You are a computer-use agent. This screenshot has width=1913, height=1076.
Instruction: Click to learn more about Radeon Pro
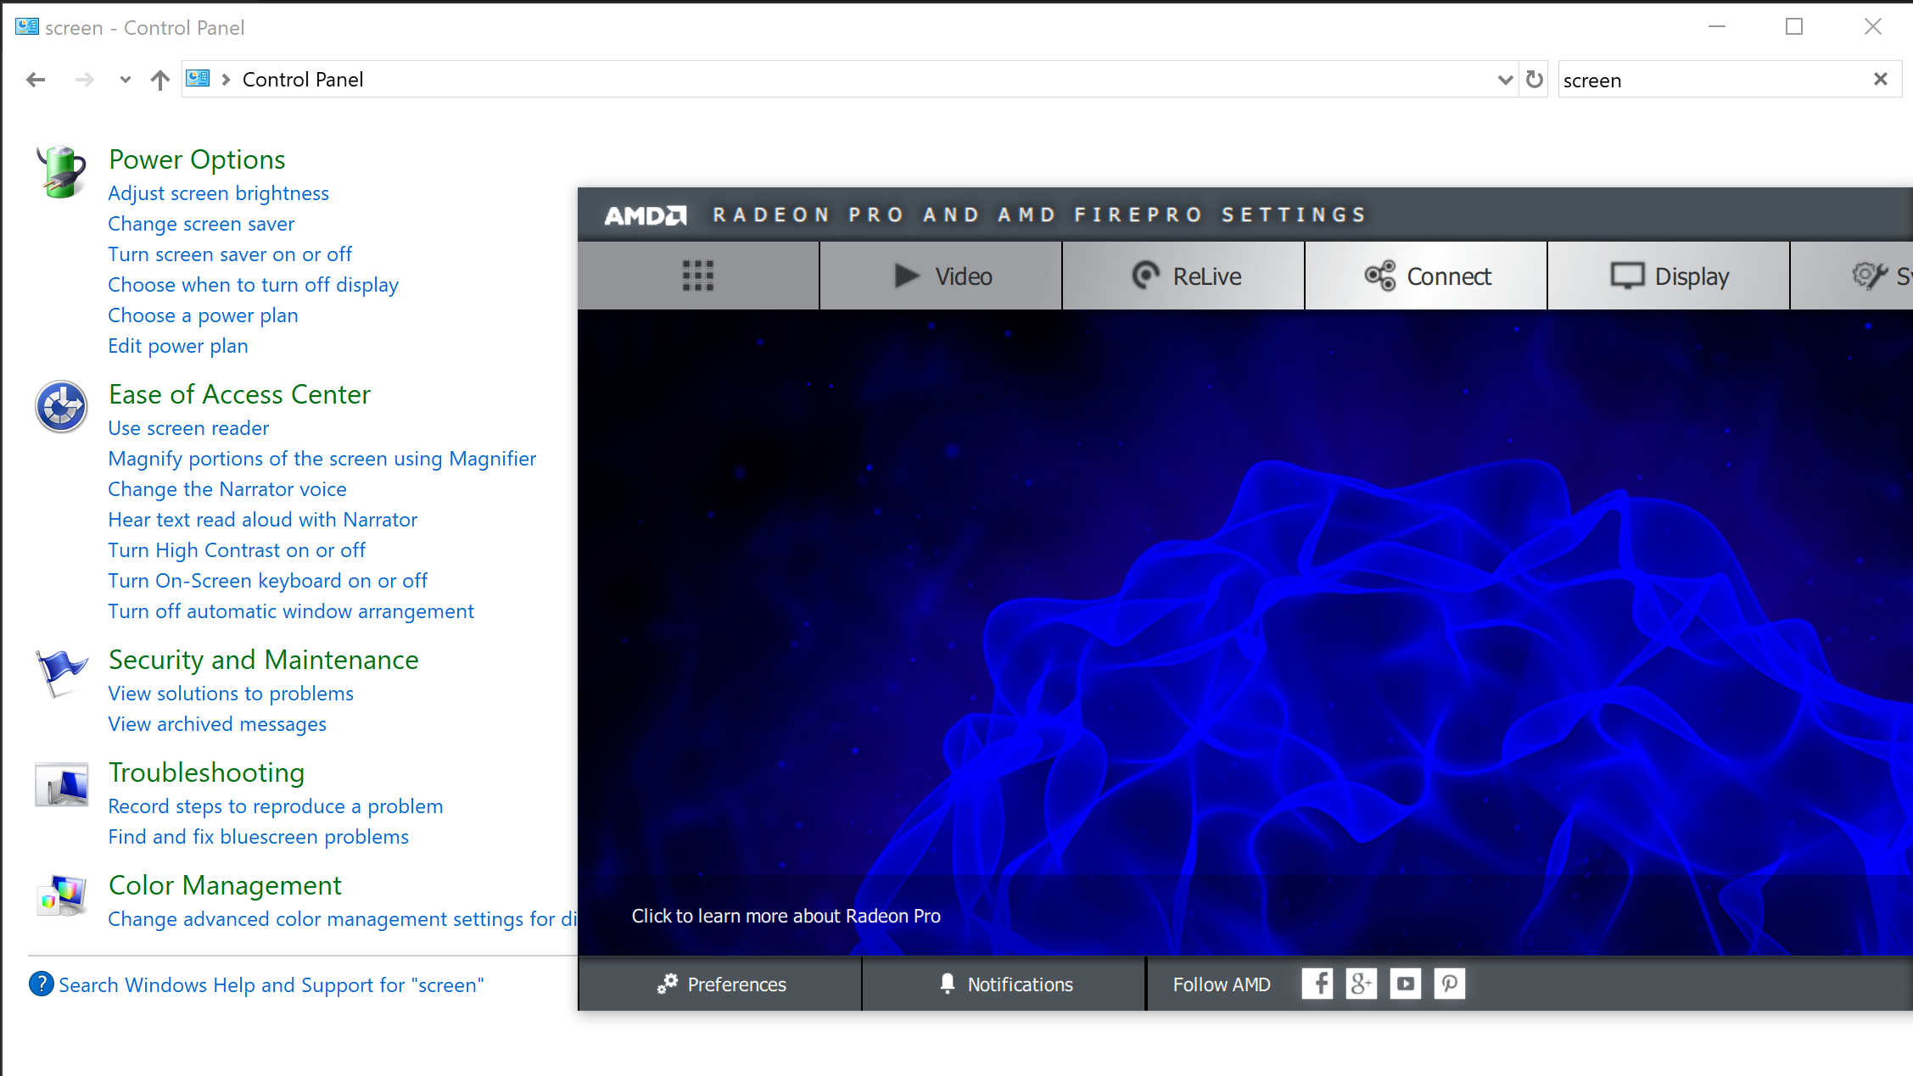783,916
